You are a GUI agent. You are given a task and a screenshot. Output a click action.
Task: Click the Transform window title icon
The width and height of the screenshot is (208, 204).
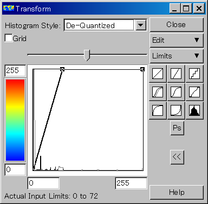(x=9, y=8)
